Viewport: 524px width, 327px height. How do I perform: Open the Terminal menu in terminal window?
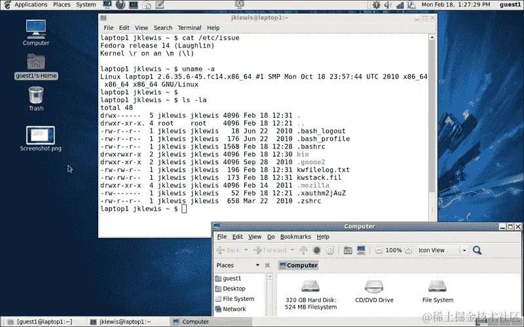click(189, 27)
